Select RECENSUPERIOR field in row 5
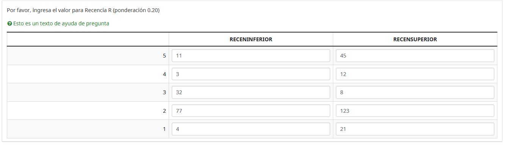 [x=415, y=56]
